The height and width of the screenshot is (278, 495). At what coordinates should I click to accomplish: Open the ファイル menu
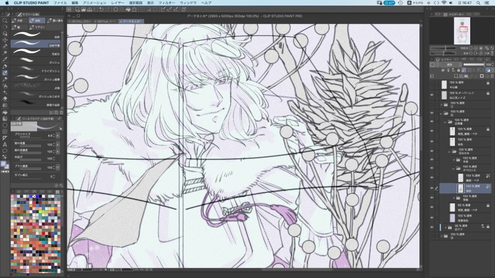click(x=60, y=3)
